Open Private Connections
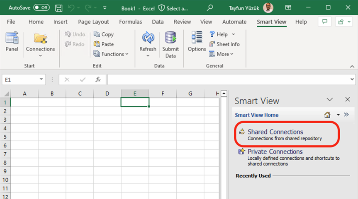This screenshot has height=199, width=358. [x=275, y=152]
